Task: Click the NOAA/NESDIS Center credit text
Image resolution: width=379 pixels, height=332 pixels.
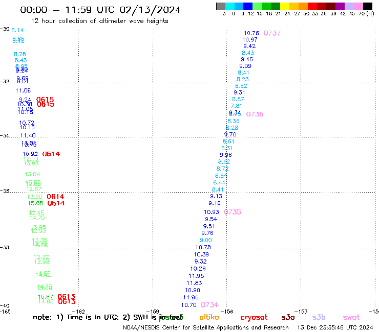Action: click(x=206, y=327)
